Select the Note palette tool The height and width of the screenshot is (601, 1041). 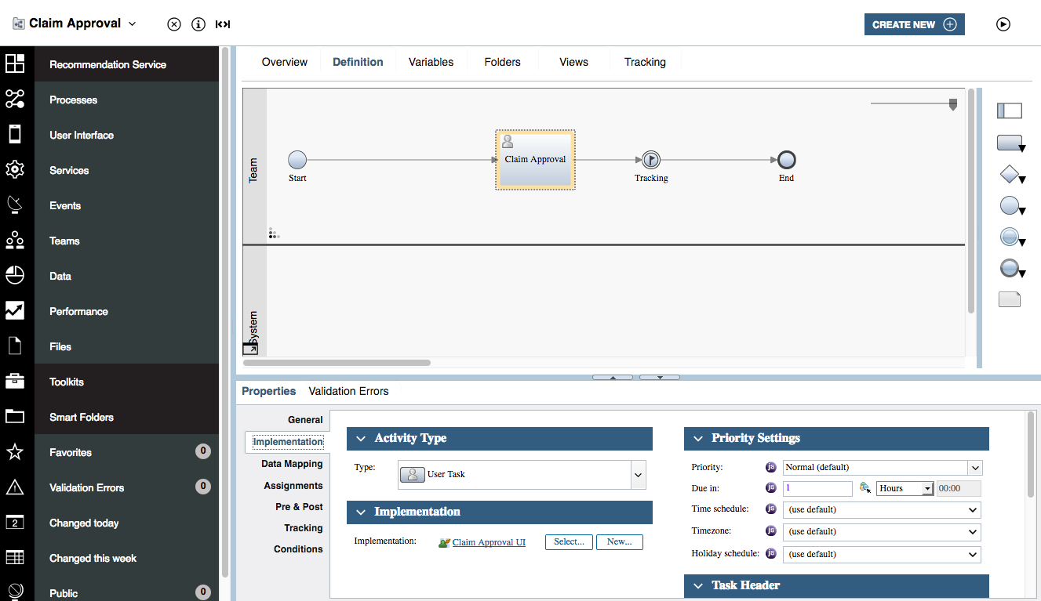click(1010, 299)
